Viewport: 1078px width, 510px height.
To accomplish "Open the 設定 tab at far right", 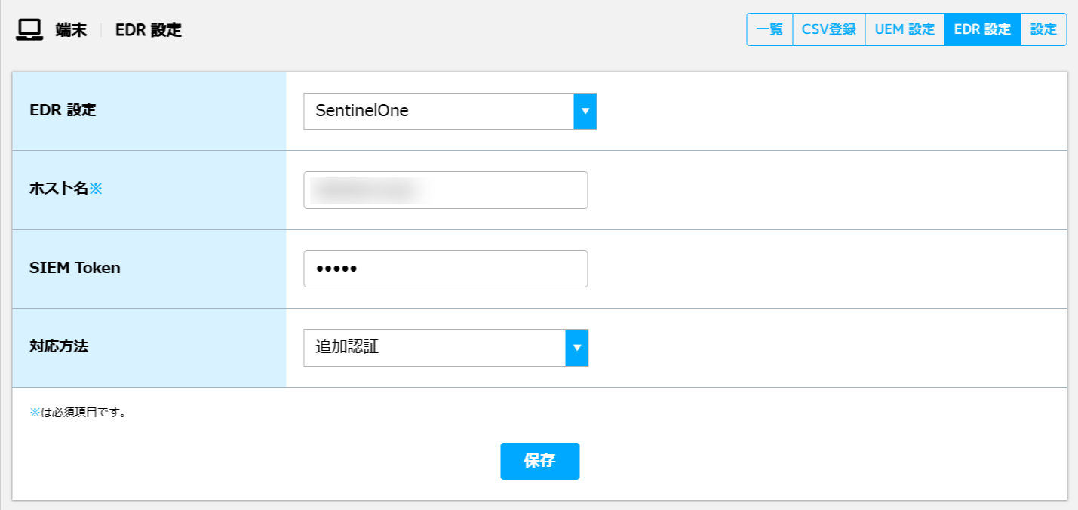I will (1043, 29).
